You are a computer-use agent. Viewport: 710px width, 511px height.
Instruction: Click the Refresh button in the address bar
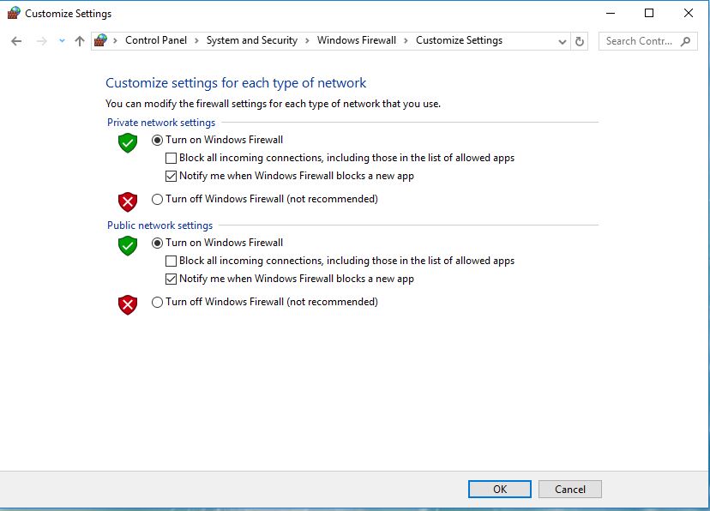pyautogui.click(x=580, y=41)
